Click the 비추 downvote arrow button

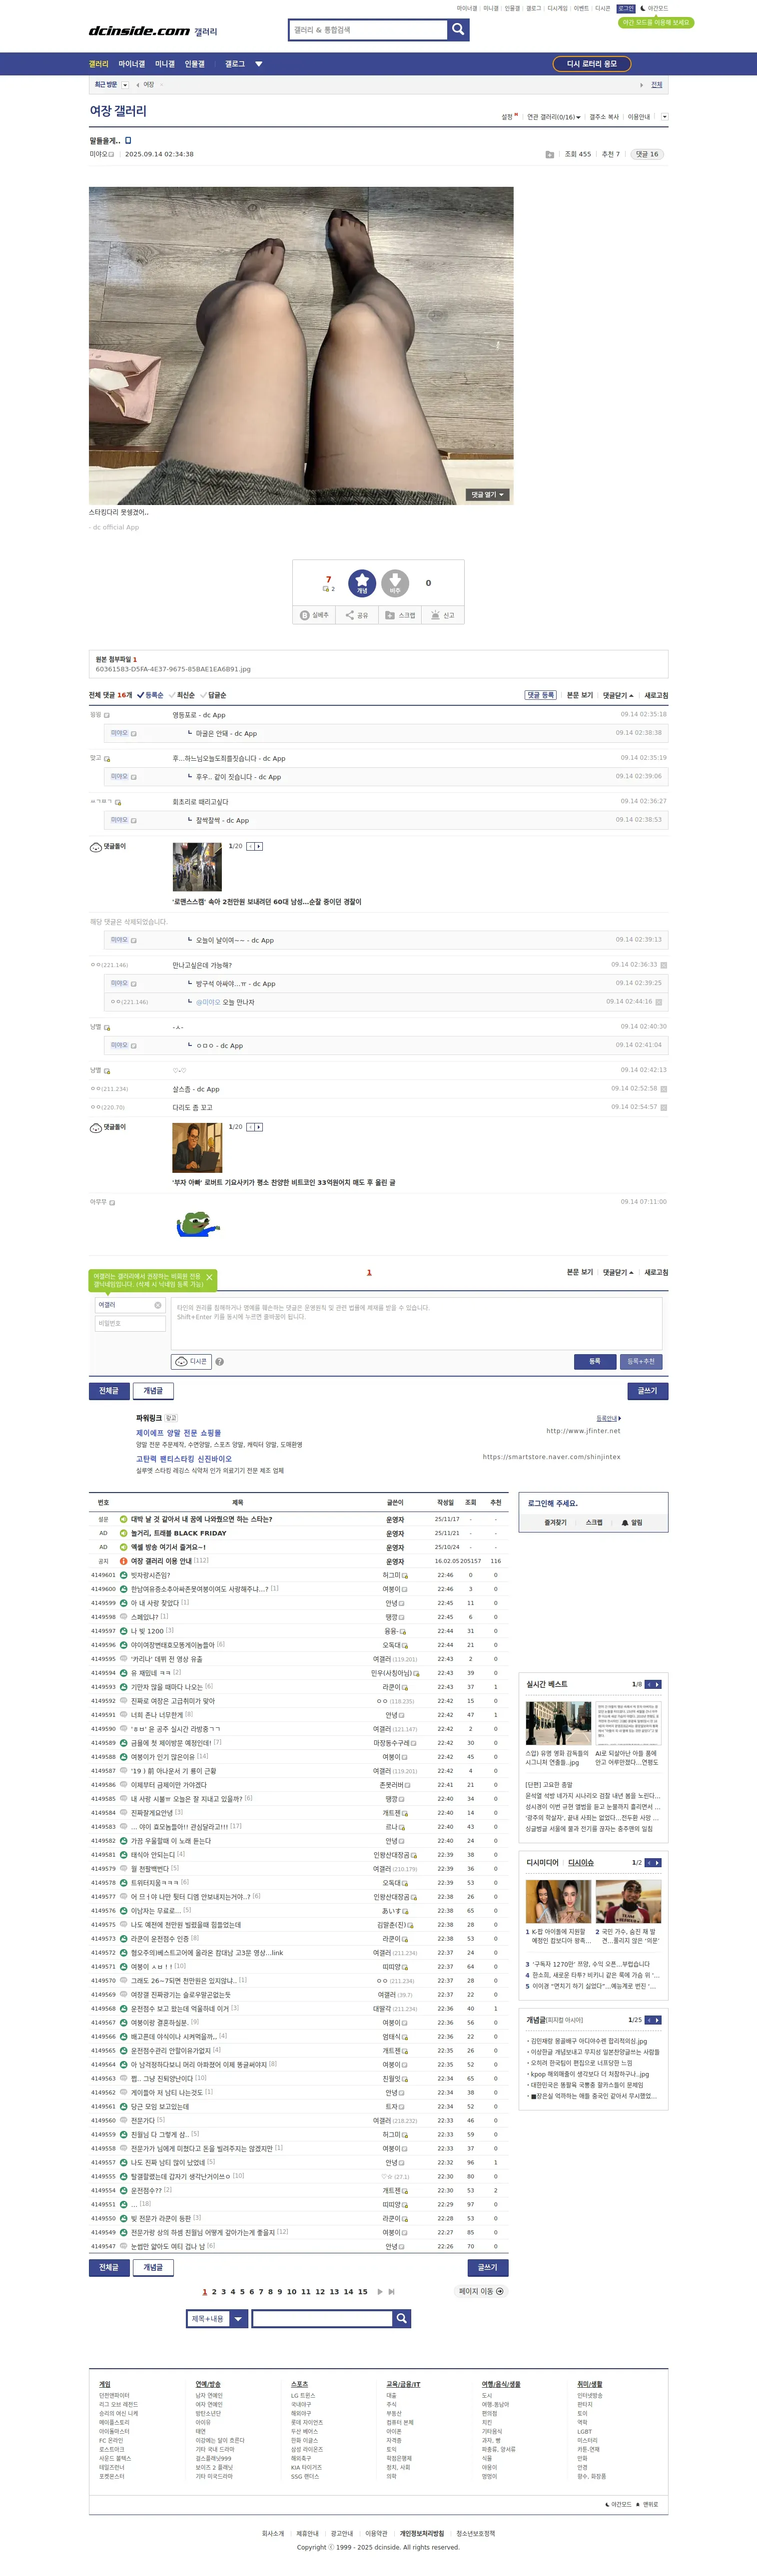tap(395, 583)
